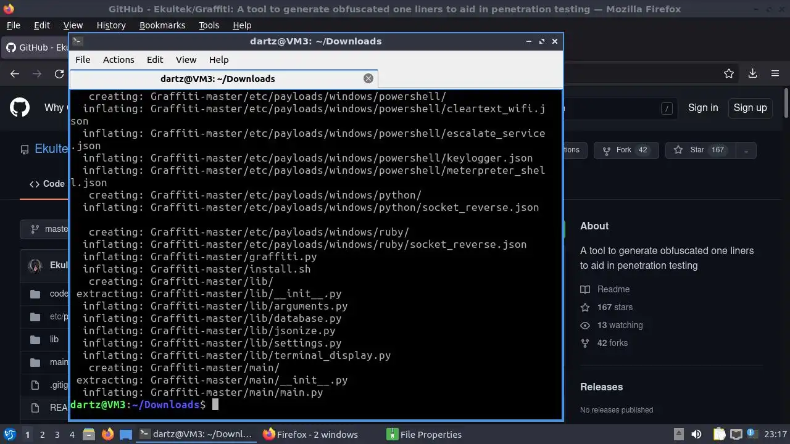The height and width of the screenshot is (444, 790).
Task: Switch to workspace 3 in the pager
Action: point(57,435)
